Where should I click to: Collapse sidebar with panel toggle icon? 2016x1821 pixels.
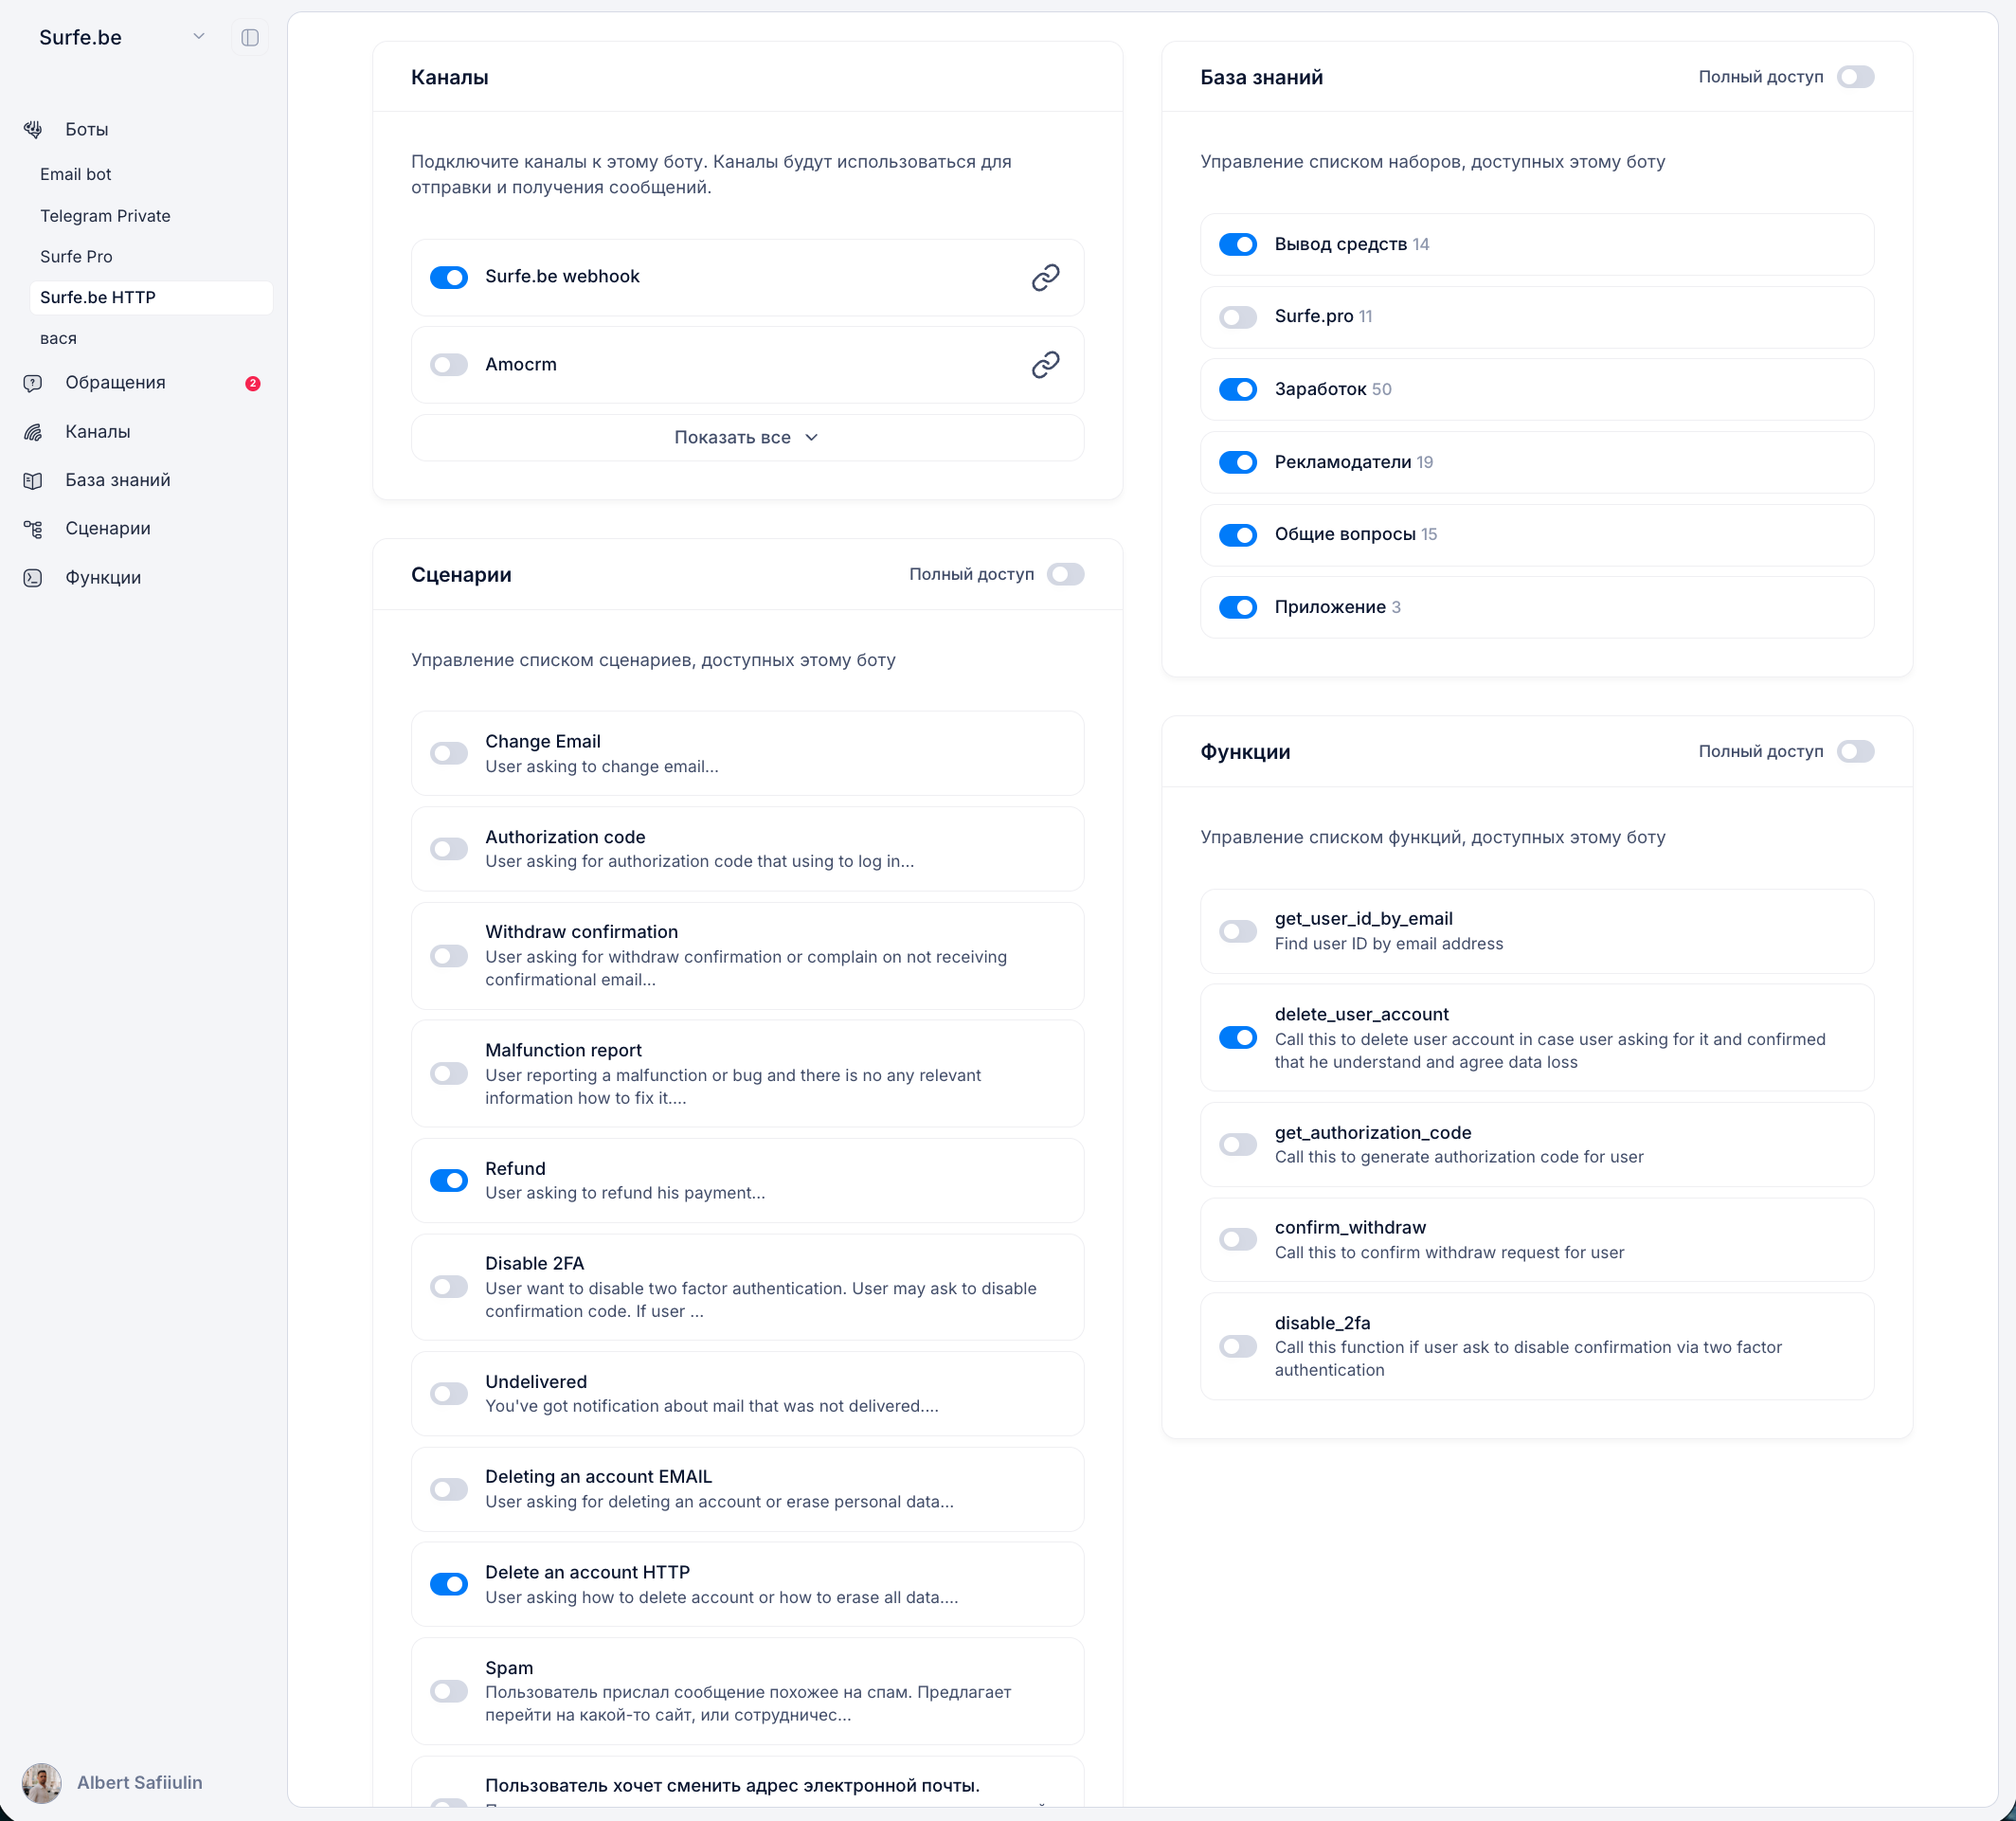click(x=250, y=38)
